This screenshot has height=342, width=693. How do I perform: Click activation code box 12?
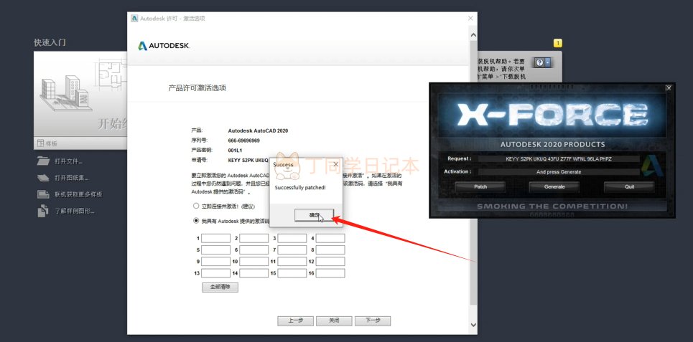330,262
